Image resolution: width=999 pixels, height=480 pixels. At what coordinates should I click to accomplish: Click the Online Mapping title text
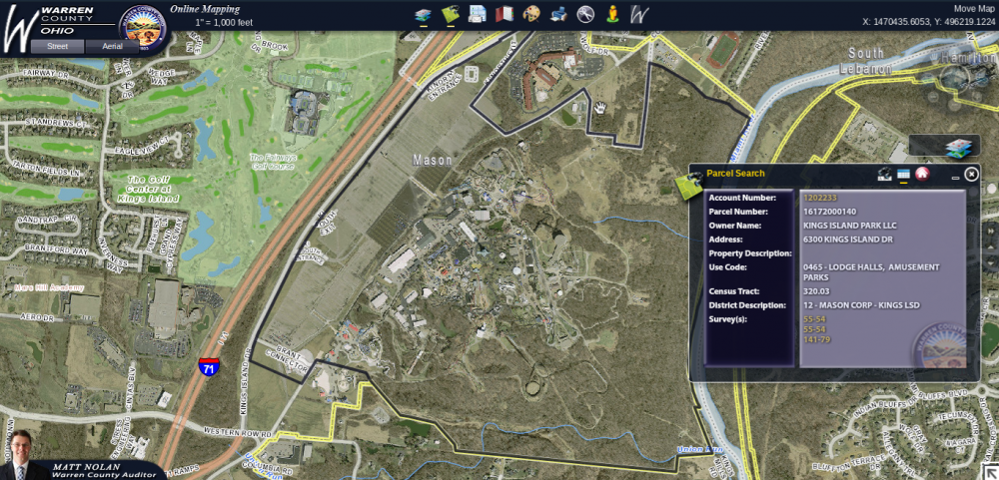tap(205, 10)
